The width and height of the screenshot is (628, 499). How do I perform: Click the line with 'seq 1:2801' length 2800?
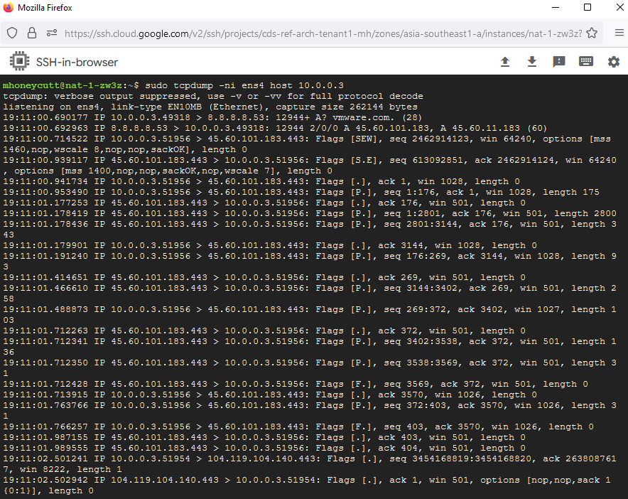[x=310, y=213]
